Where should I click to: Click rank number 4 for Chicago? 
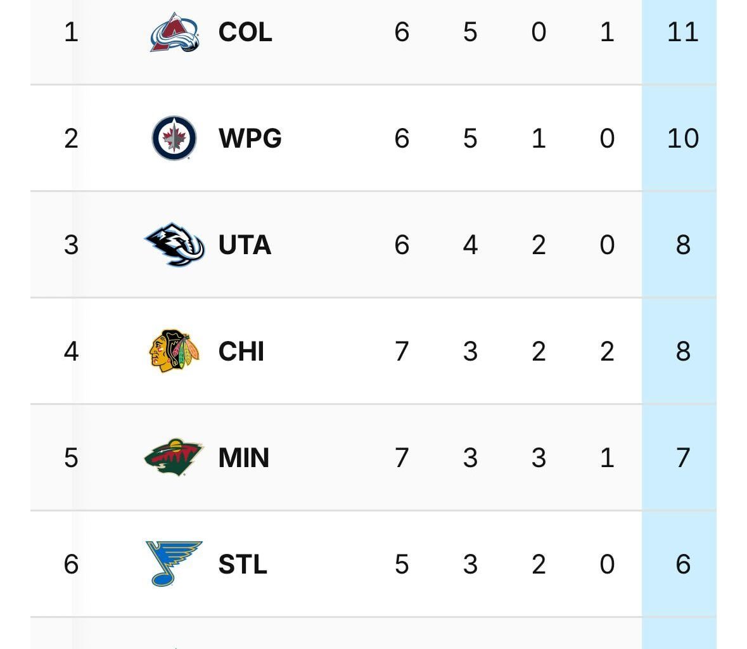(x=71, y=351)
